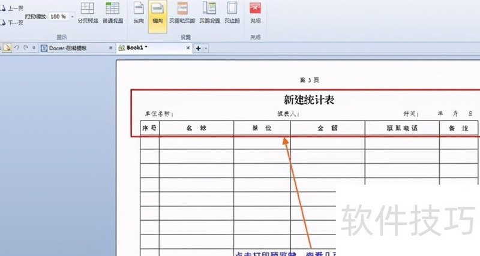The image size is (480, 256).
Task: Open Page Setup (页面设置)
Action: coord(209,13)
